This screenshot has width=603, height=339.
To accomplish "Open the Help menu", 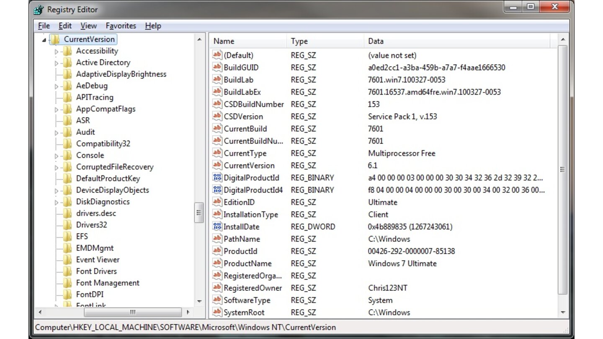I will [x=153, y=26].
